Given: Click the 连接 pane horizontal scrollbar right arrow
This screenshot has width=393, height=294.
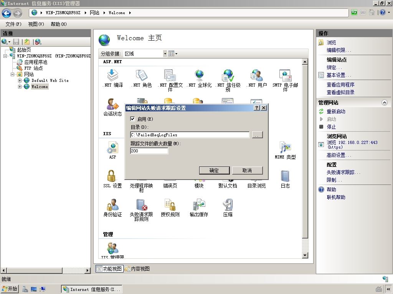Looking at the screenshot, I should [87, 271].
